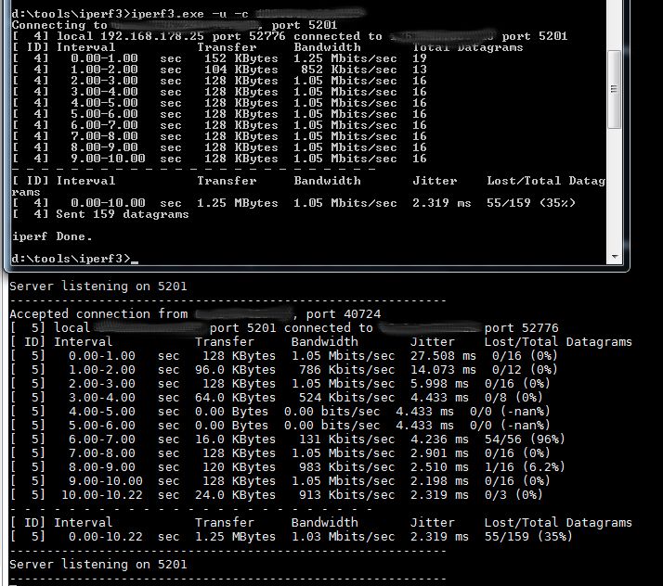663x586 pixels.
Task: Click the 'Total Datagrams' column header in client
Action: [x=468, y=47]
